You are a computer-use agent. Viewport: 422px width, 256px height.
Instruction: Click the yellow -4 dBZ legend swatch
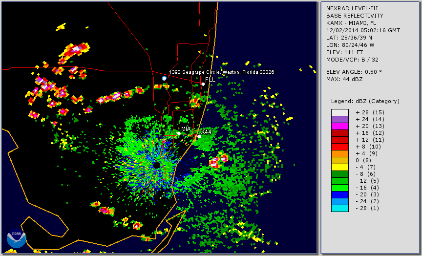[x=339, y=168]
